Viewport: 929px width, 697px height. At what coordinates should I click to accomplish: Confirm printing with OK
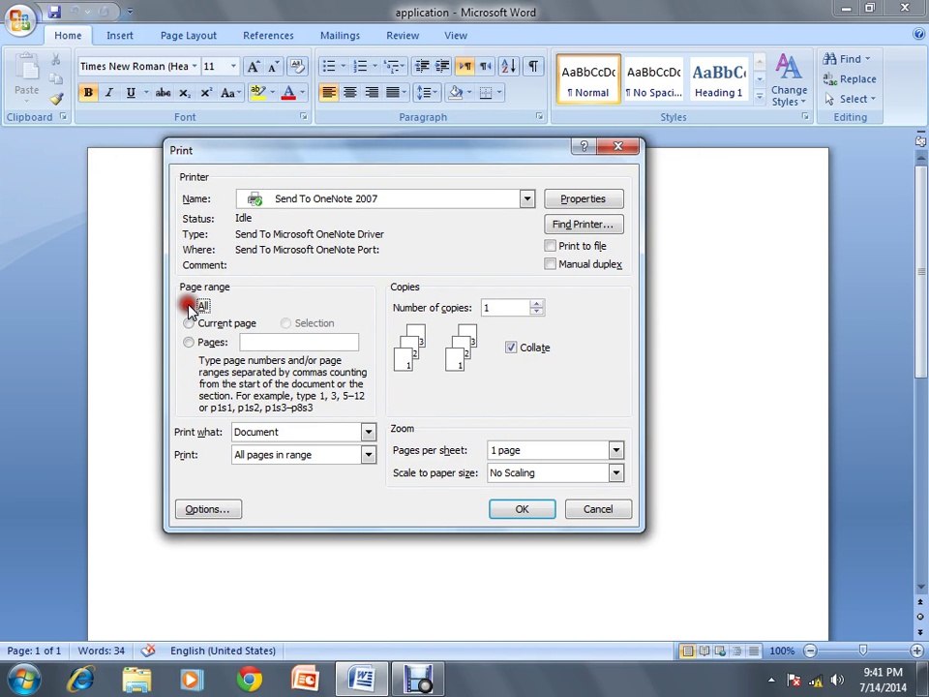pyautogui.click(x=522, y=509)
